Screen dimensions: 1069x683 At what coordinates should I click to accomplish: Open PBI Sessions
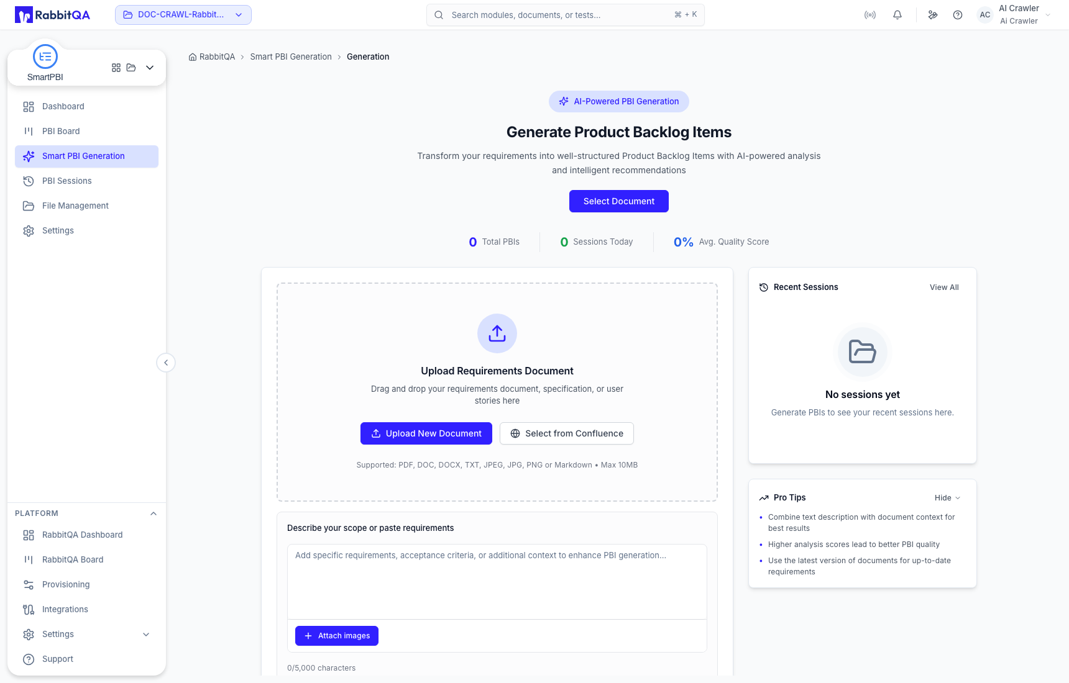pyautogui.click(x=86, y=181)
